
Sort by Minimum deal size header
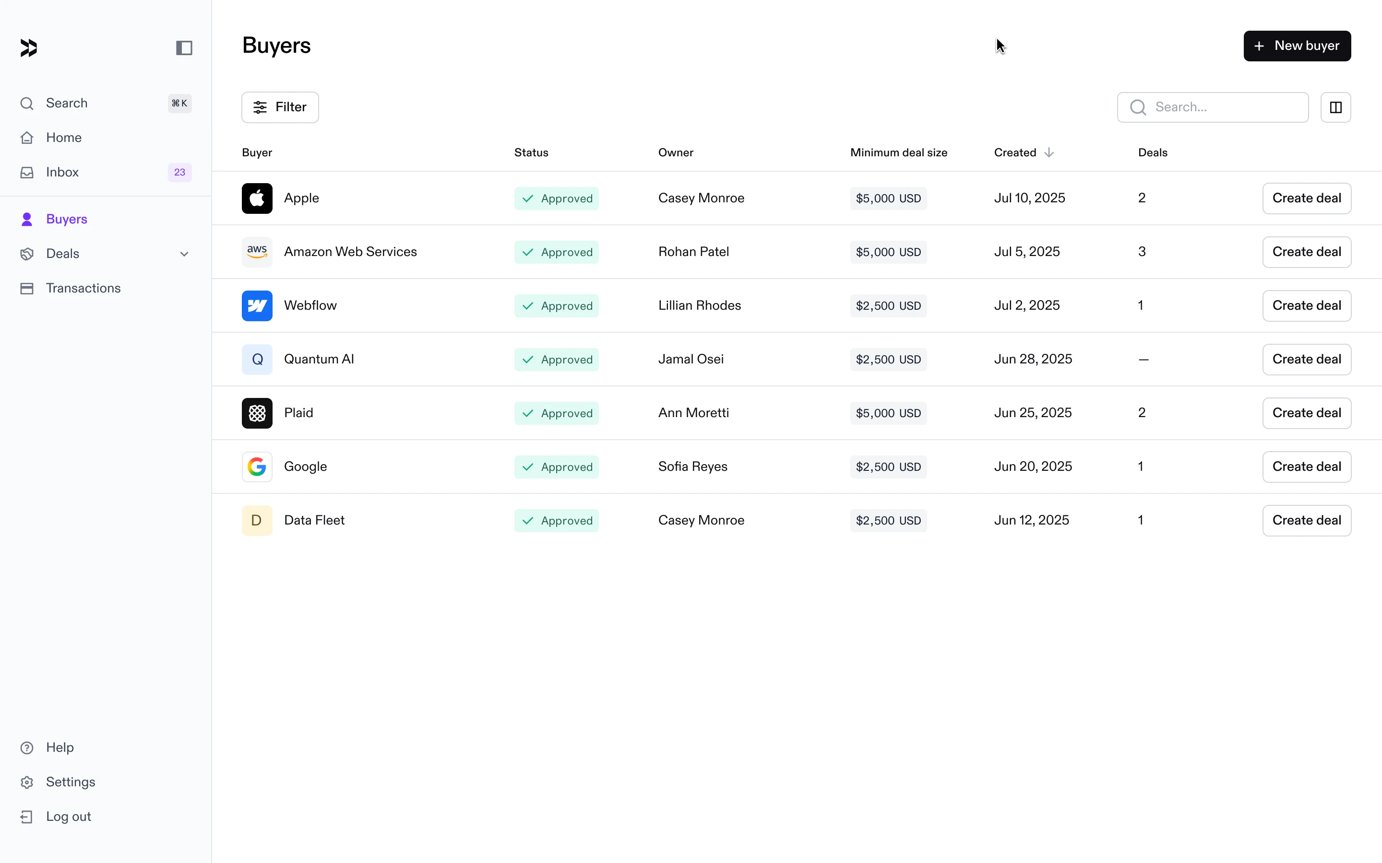click(x=898, y=152)
